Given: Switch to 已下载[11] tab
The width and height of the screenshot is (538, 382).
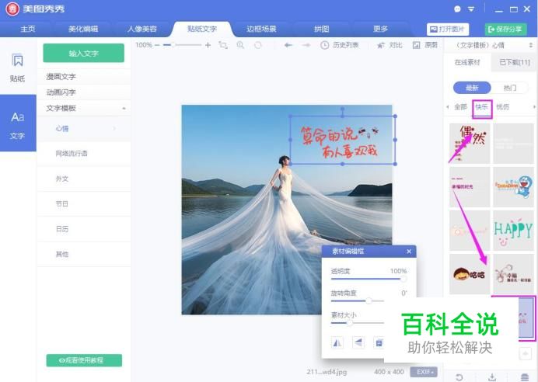Looking at the screenshot, I should tap(515, 62).
